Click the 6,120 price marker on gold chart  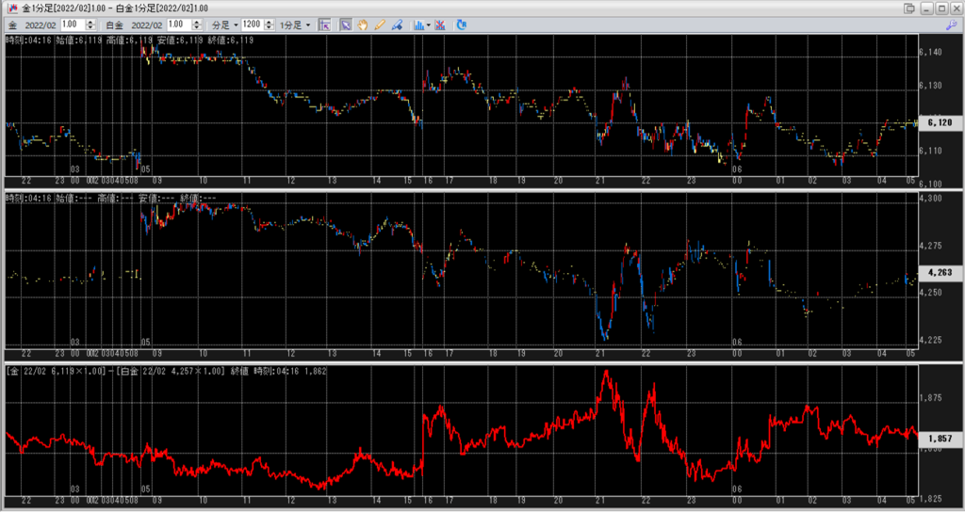[x=939, y=122]
